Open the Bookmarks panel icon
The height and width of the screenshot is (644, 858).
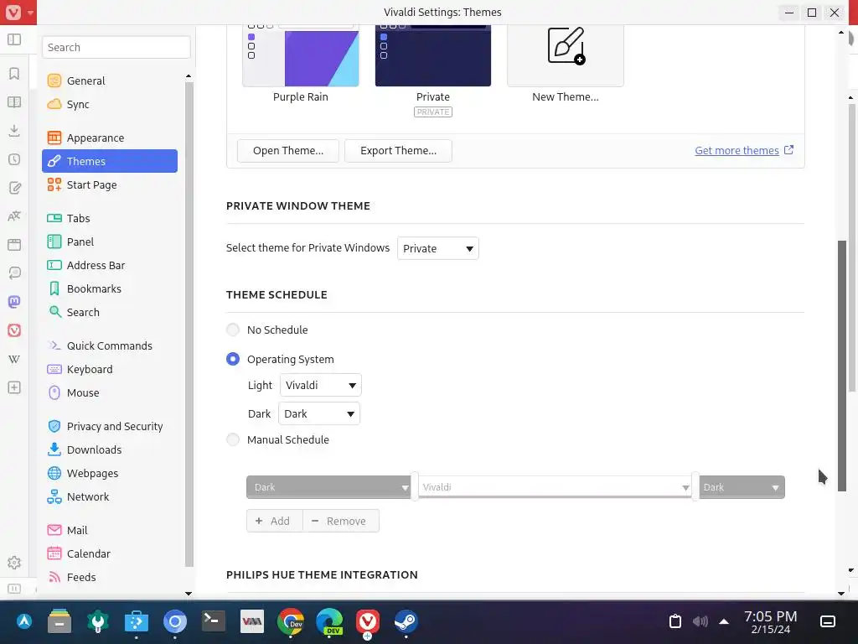pos(14,74)
